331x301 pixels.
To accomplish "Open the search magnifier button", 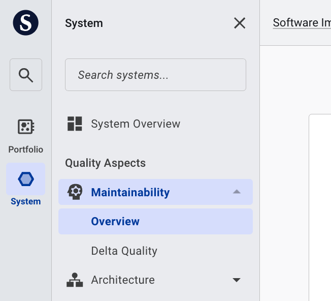I will pyautogui.click(x=26, y=75).
